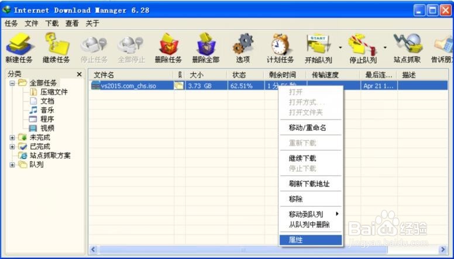
Task: Open 计划任务 alarm clock icon
Action: coord(280,44)
